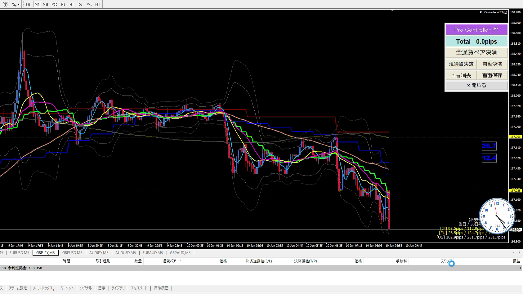The width and height of the screenshot is (523, 294).
Task: Click the chart shift triangle marker
Action: click(x=392, y=11)
